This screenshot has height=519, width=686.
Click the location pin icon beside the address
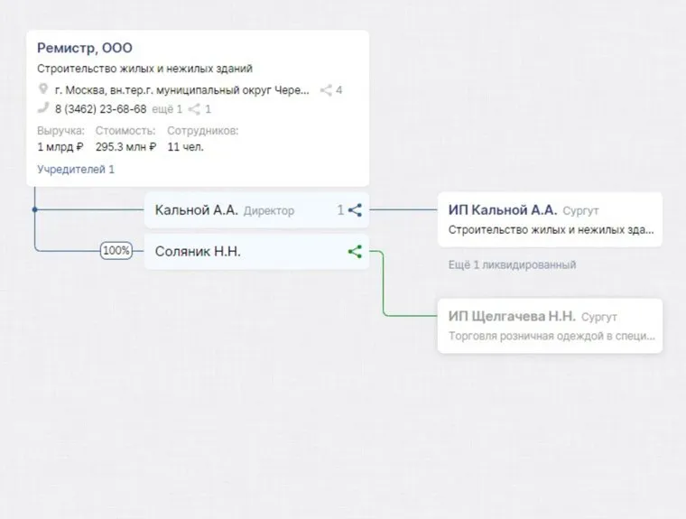(x=42, y=90)
